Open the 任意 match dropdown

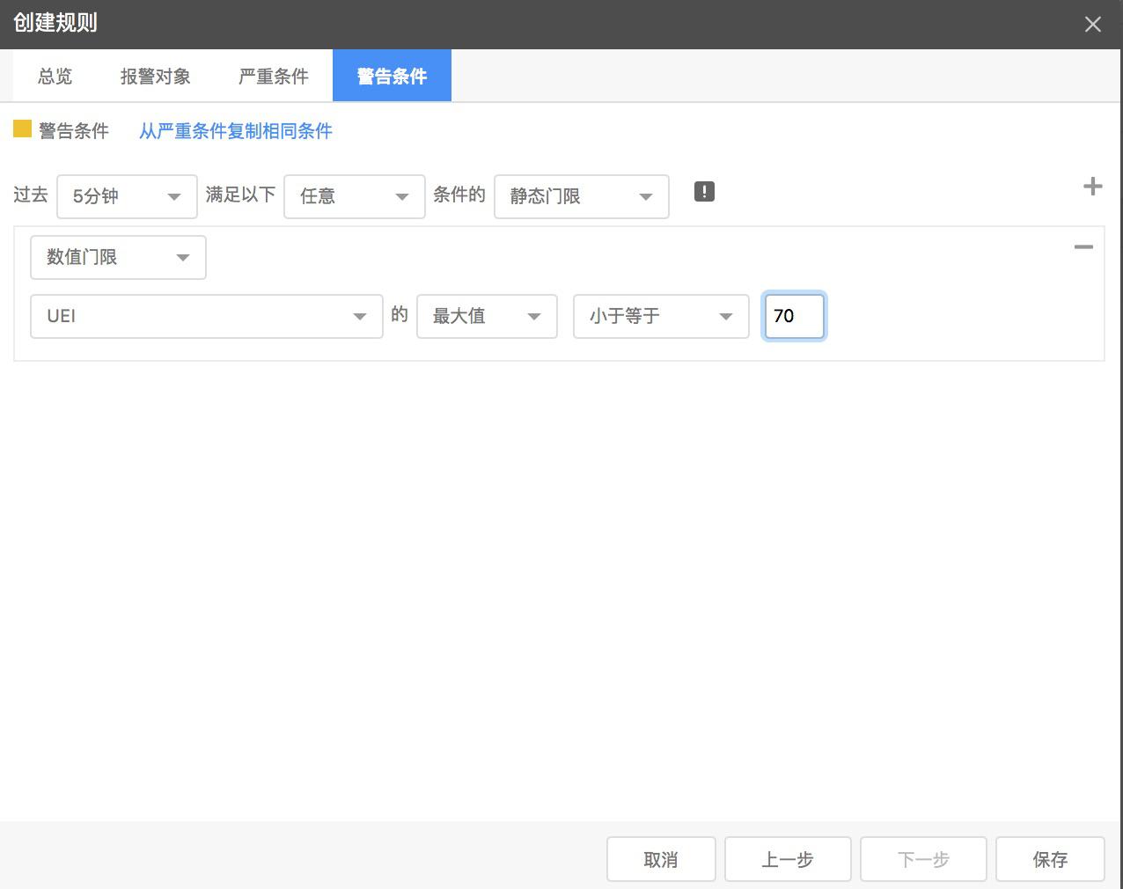click(355, 196)
